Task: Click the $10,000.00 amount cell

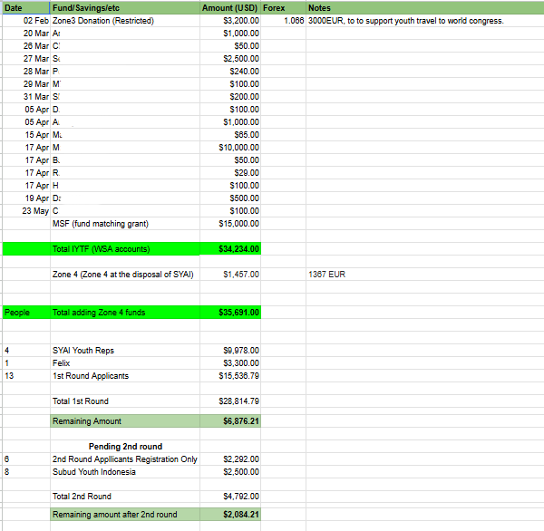Action: 230,148
